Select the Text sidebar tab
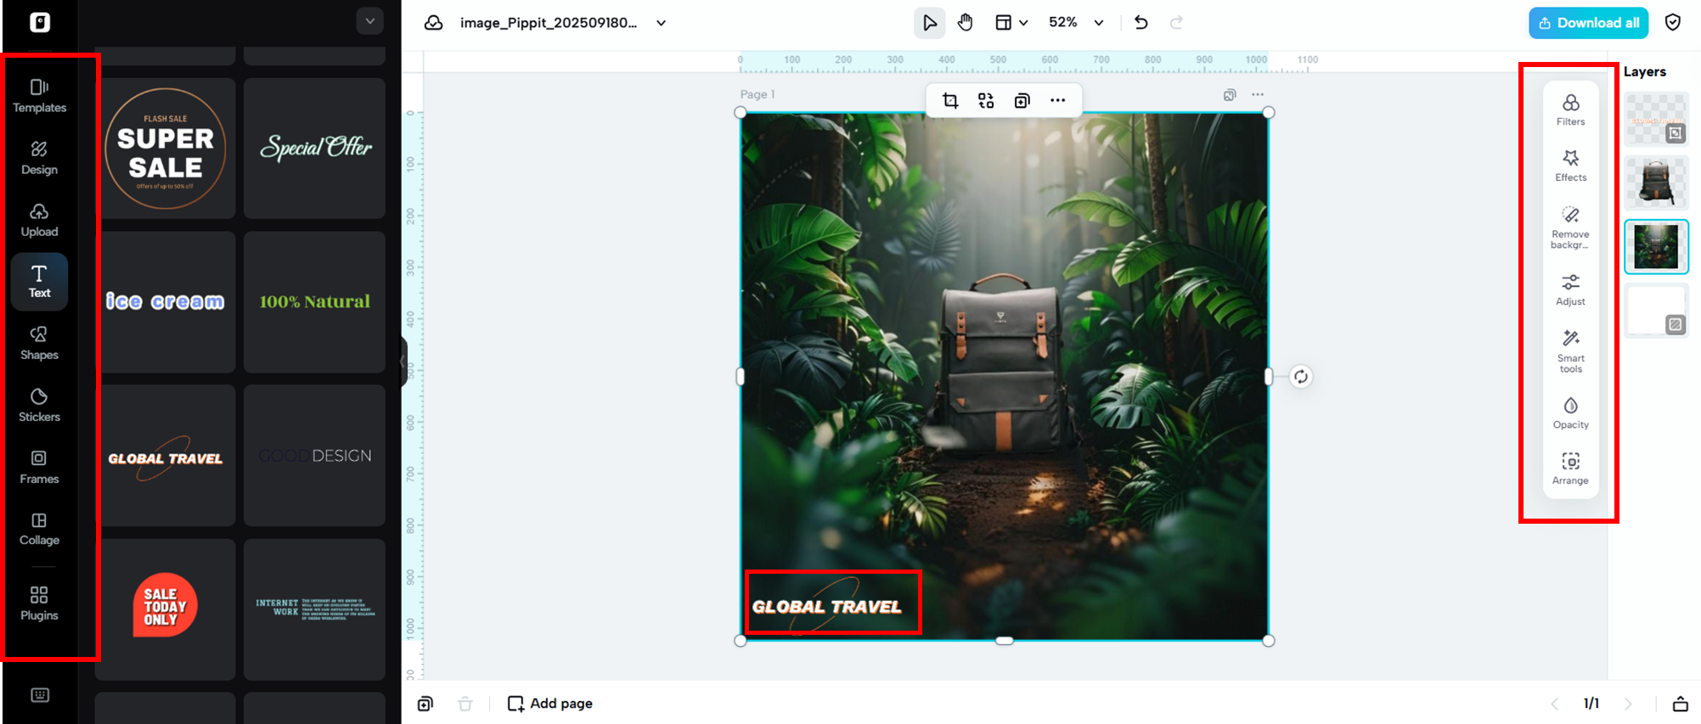Image resolution: width=1701 pixels, height=724 pixels. pyautogui.click(x=39, y=281)
